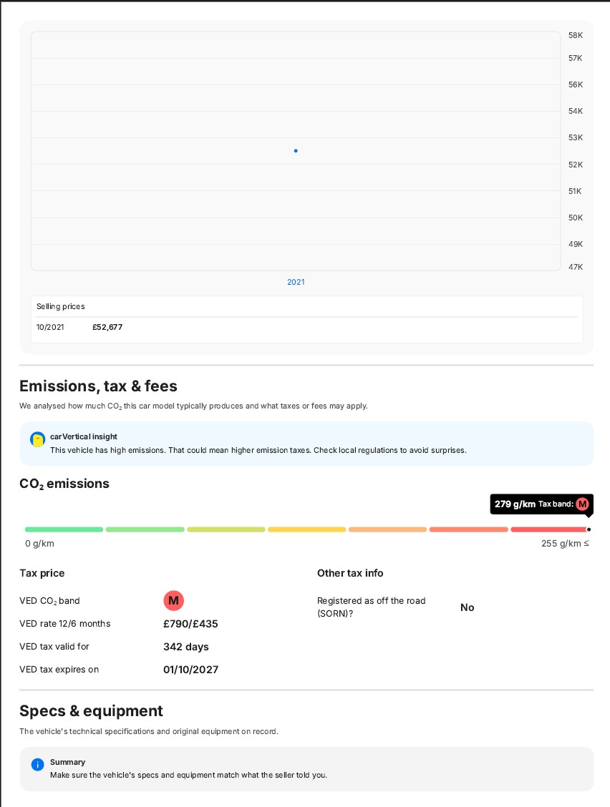Click the 58K label on the chart axis
The width and height of the screenshot is (610, 807).
(576, 35)
